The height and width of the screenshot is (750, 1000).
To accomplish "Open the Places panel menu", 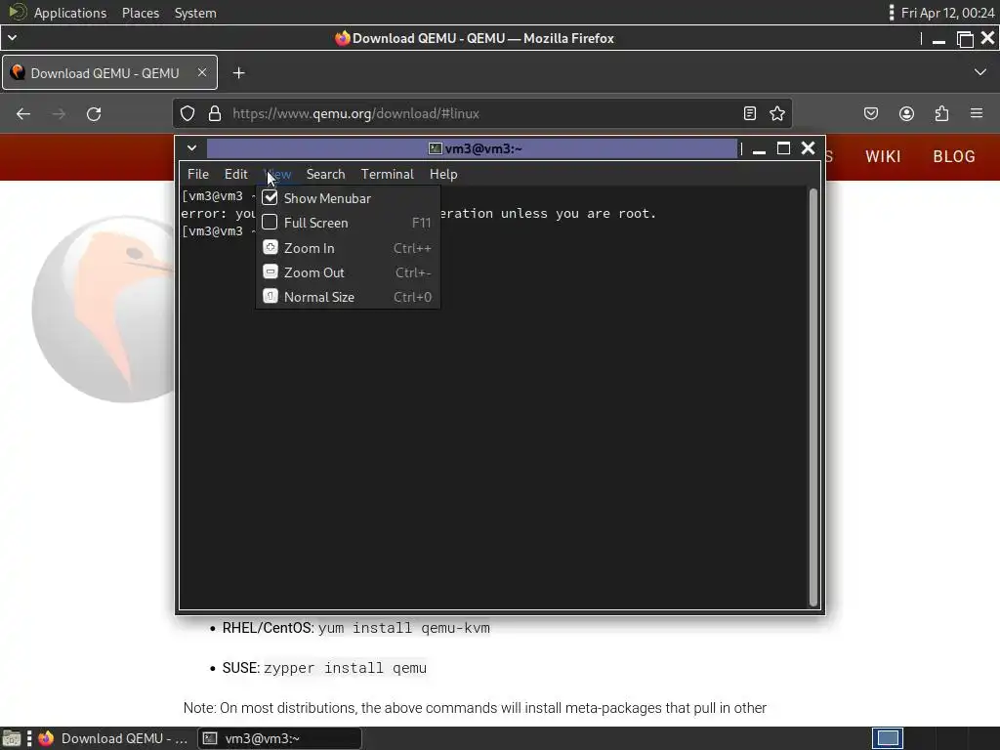I will tap(141, 13).
